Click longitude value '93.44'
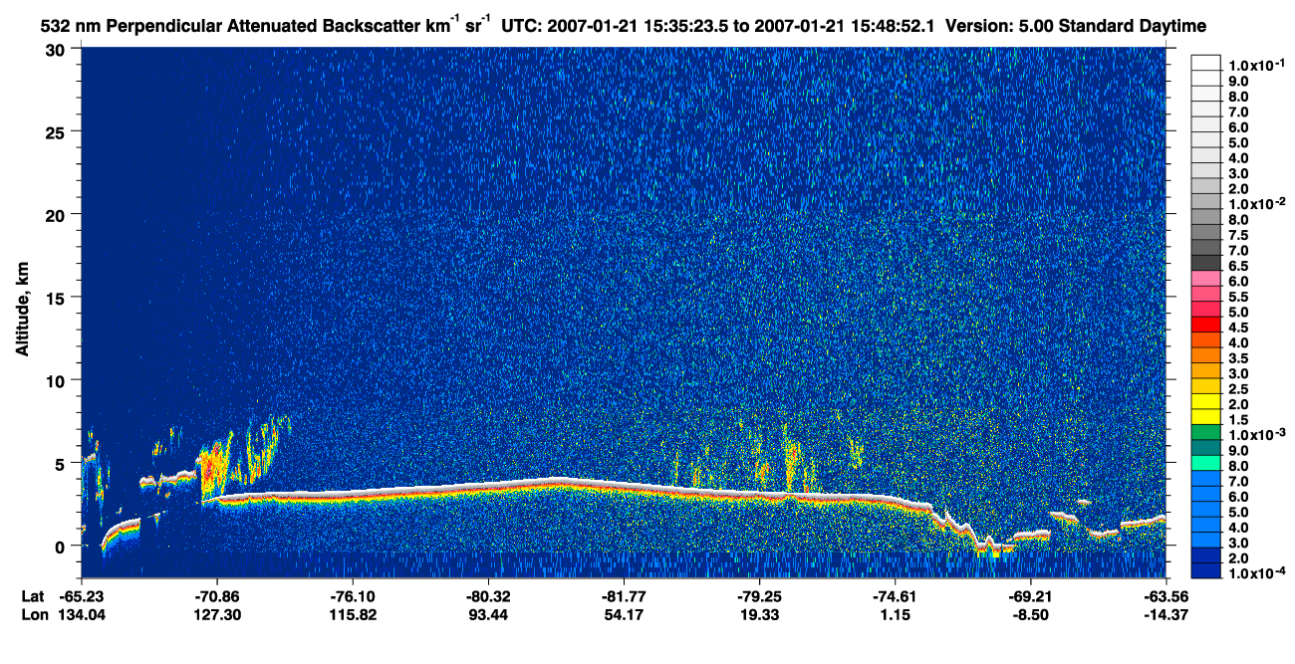Image resolution: width=1295 pixels, height=664 pixels. tap(488, 614)
